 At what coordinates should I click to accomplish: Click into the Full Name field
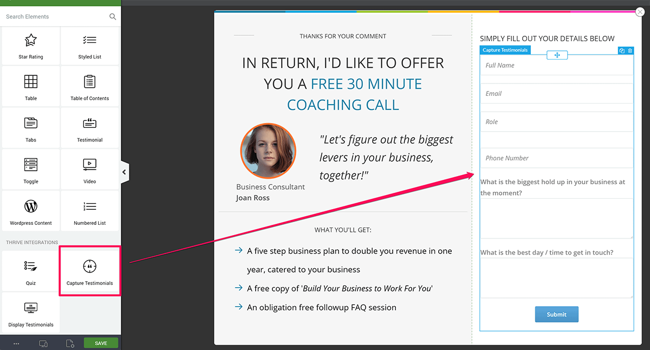pyautogui.click(x=556, y=66)
